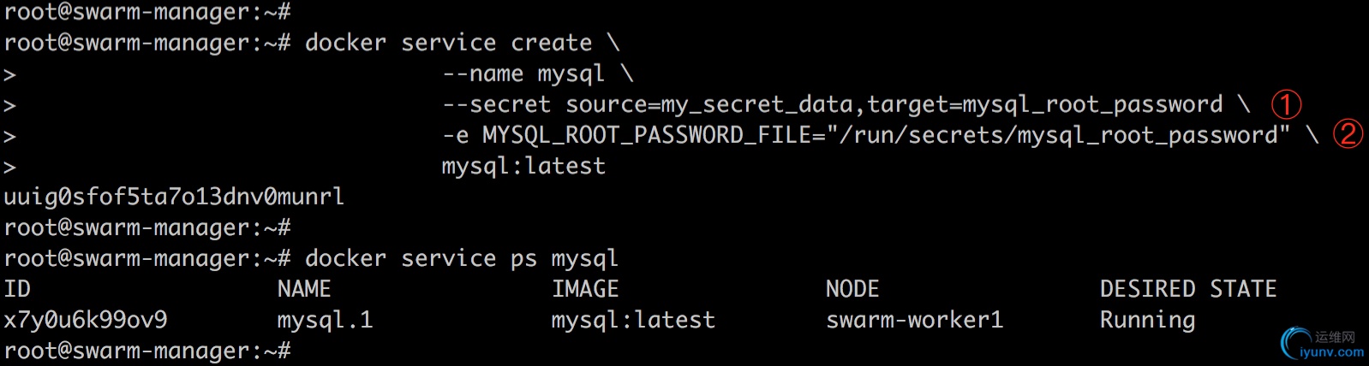Screen dimensions: 1369x366
Task: Click the last empty shell prompt line
Action: (x=147, y=351)
